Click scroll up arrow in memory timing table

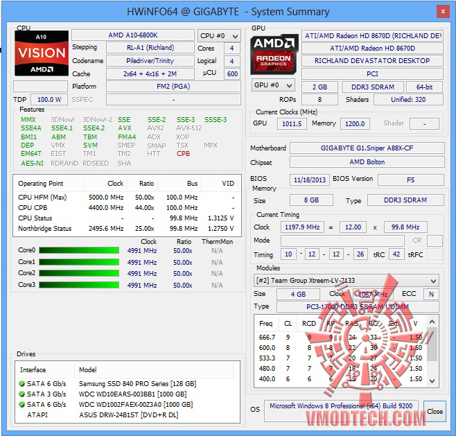[432, 322]
